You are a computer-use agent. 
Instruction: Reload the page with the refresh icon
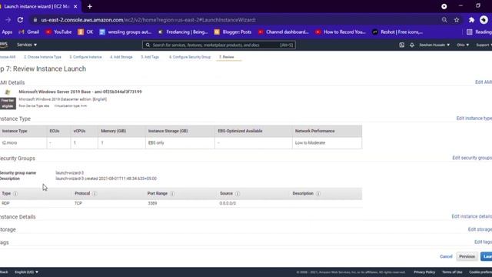(21, 20)
